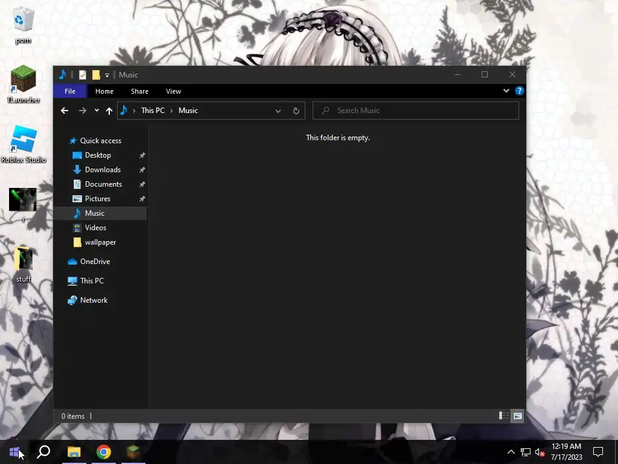Click the Minecraft block taskbar icon
This screenshot has width=618, height=464.
pos(133,452)
